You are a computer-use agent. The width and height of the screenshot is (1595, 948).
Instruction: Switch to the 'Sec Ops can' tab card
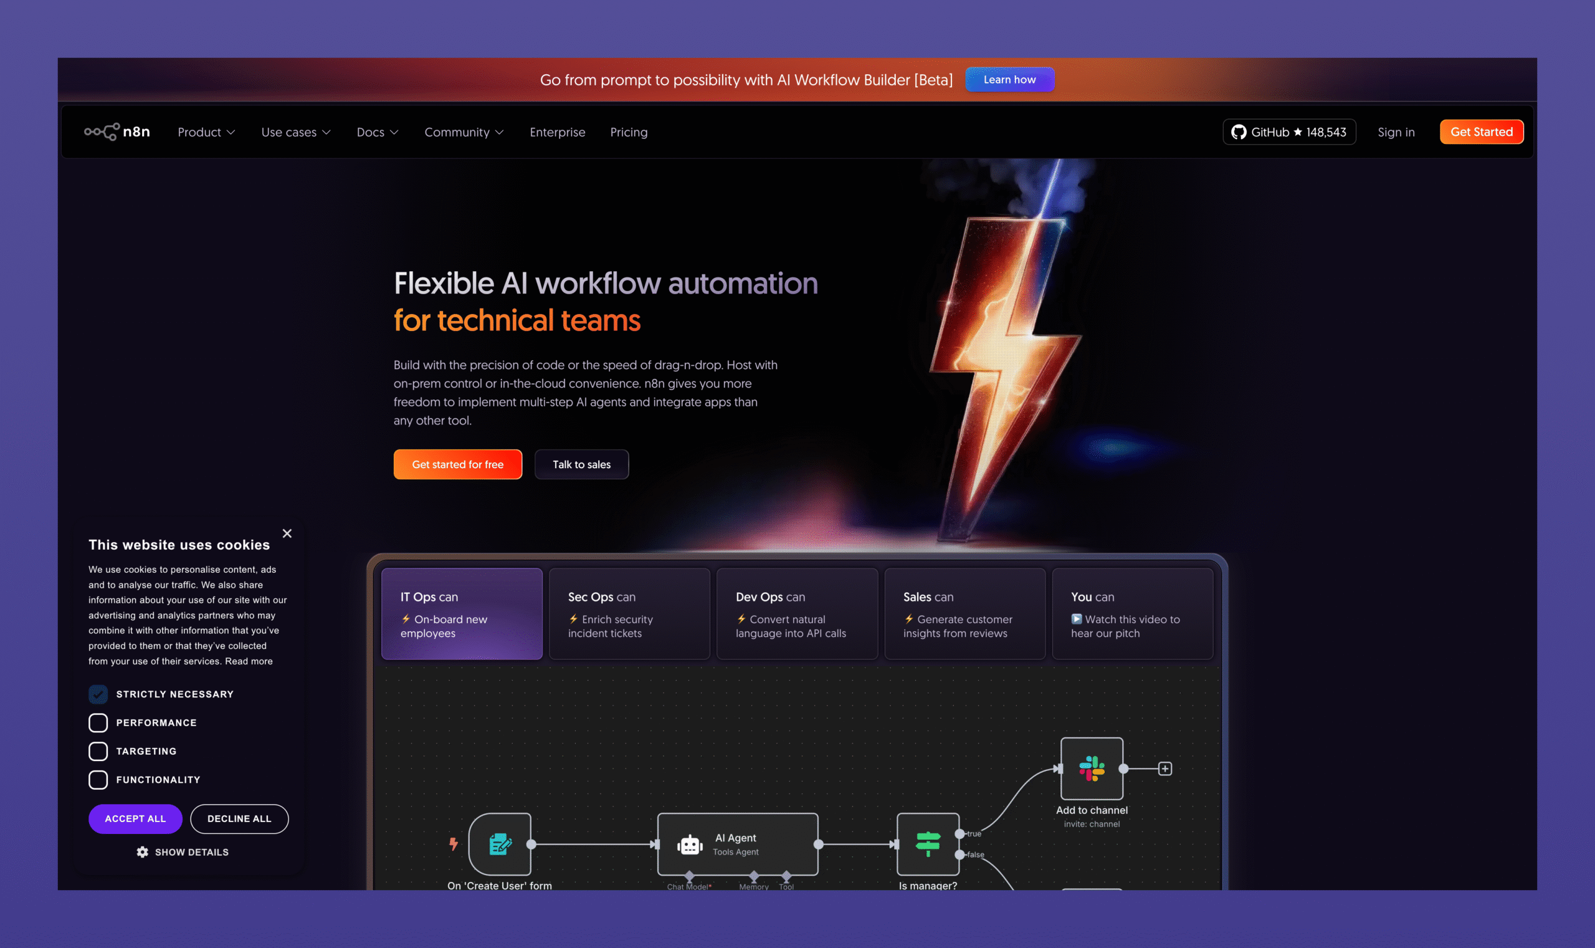[629, 613]
